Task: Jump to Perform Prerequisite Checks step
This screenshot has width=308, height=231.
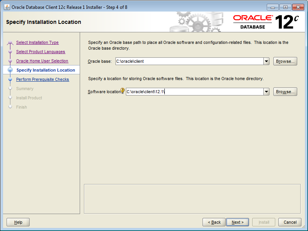Action: (x=43, y=79)
